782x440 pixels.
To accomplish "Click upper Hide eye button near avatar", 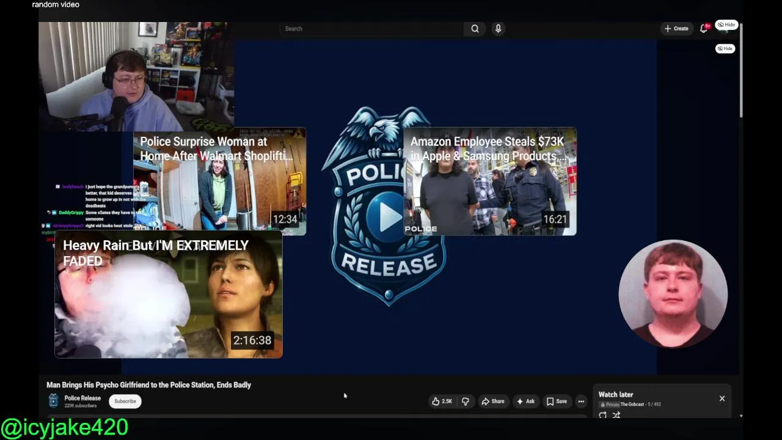I will click(x=726, y=25).
